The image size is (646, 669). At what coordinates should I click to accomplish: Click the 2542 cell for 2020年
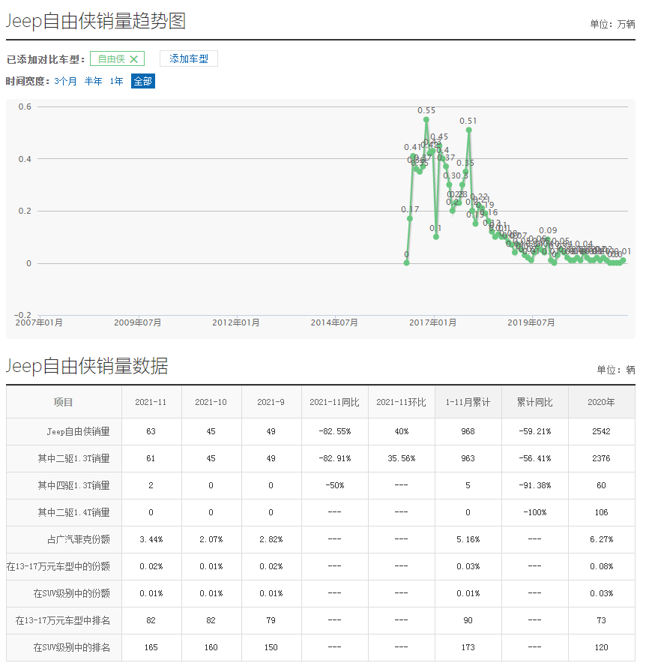click(601, 431)
